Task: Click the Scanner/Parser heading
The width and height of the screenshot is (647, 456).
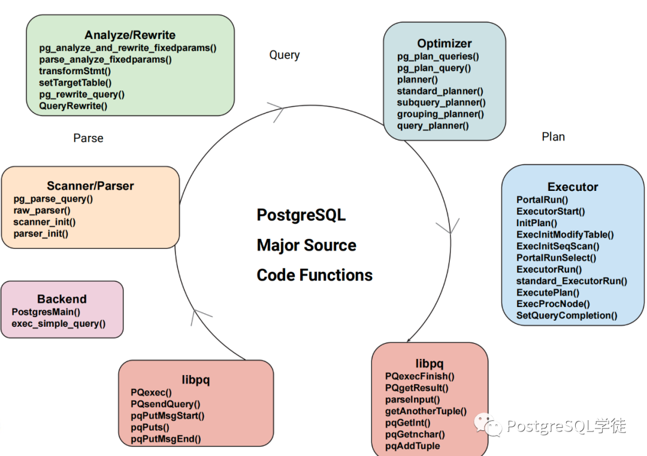Action: point(90,186)
